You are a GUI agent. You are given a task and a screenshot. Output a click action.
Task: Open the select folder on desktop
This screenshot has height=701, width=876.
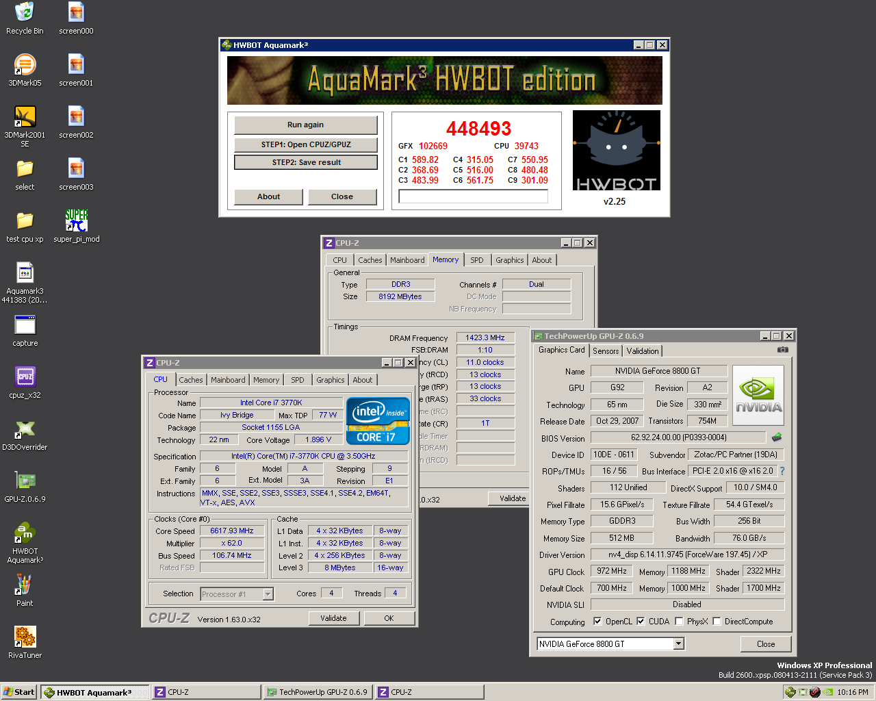[25, 175]
